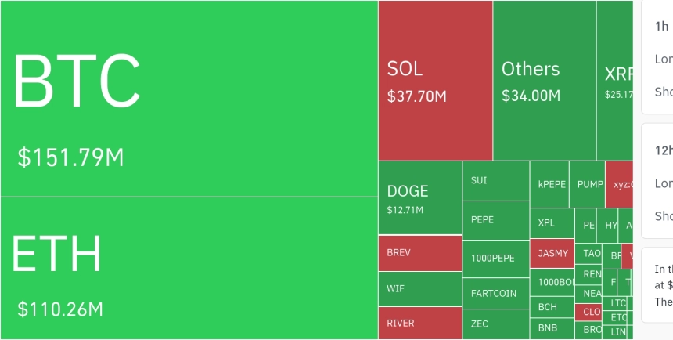Click the FARTCOIN block
This screenshot has width=673, height=340.
coord(495,294)
